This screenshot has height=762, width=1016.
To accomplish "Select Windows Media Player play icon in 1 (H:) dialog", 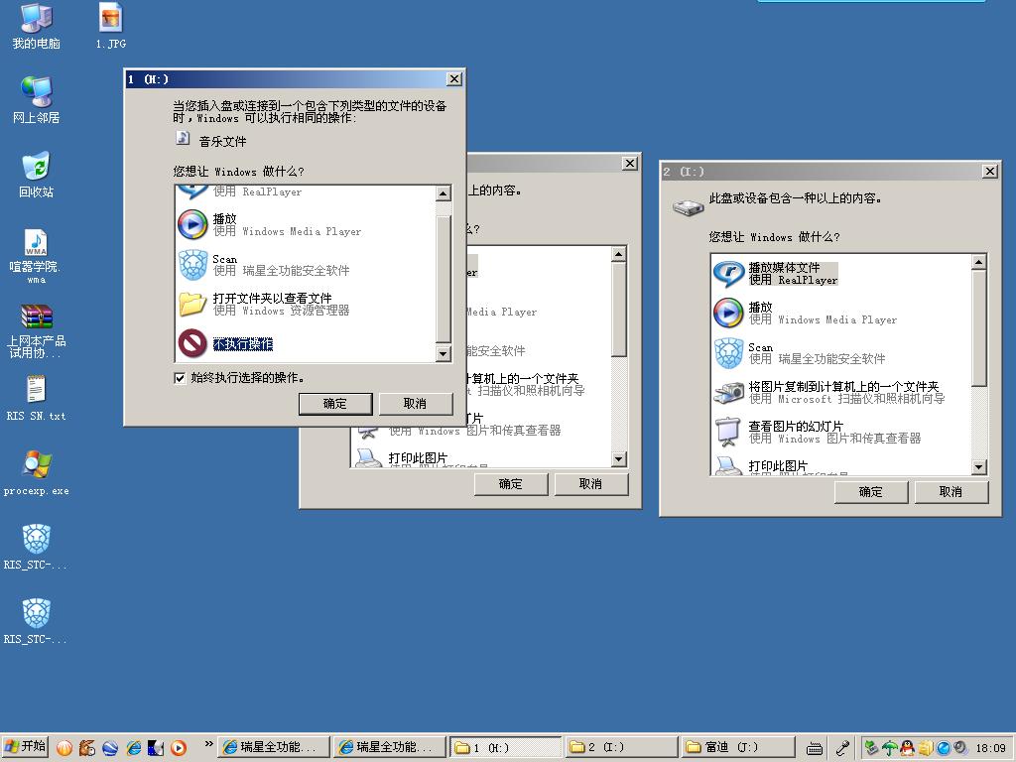I will tap(192, 225).
